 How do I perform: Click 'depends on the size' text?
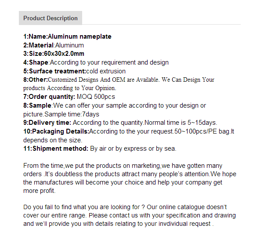point(53,140)
